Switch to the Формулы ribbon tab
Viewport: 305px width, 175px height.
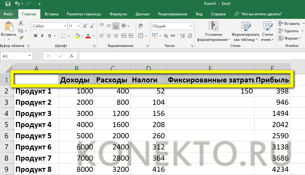[x=118, y=14]
